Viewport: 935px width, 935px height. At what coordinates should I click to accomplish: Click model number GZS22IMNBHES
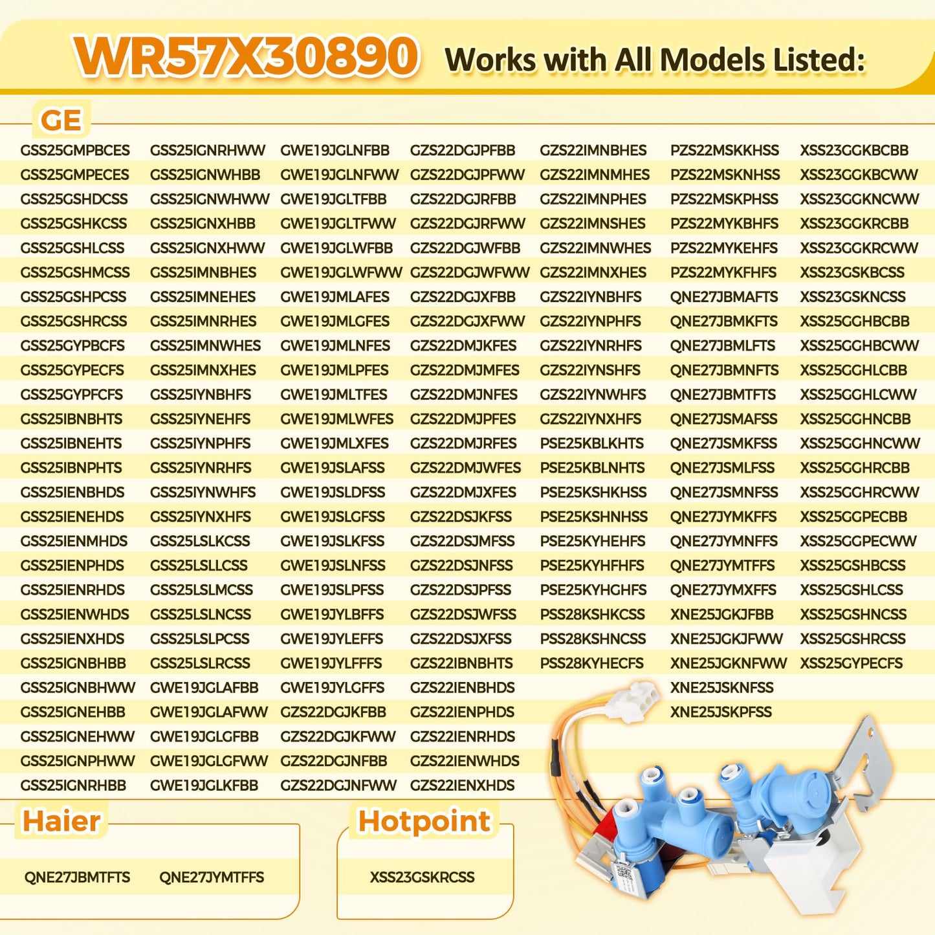[x=593, y=150]
